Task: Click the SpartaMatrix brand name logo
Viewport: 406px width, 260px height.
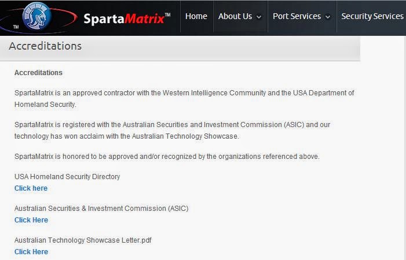Action: pos(127,18)
